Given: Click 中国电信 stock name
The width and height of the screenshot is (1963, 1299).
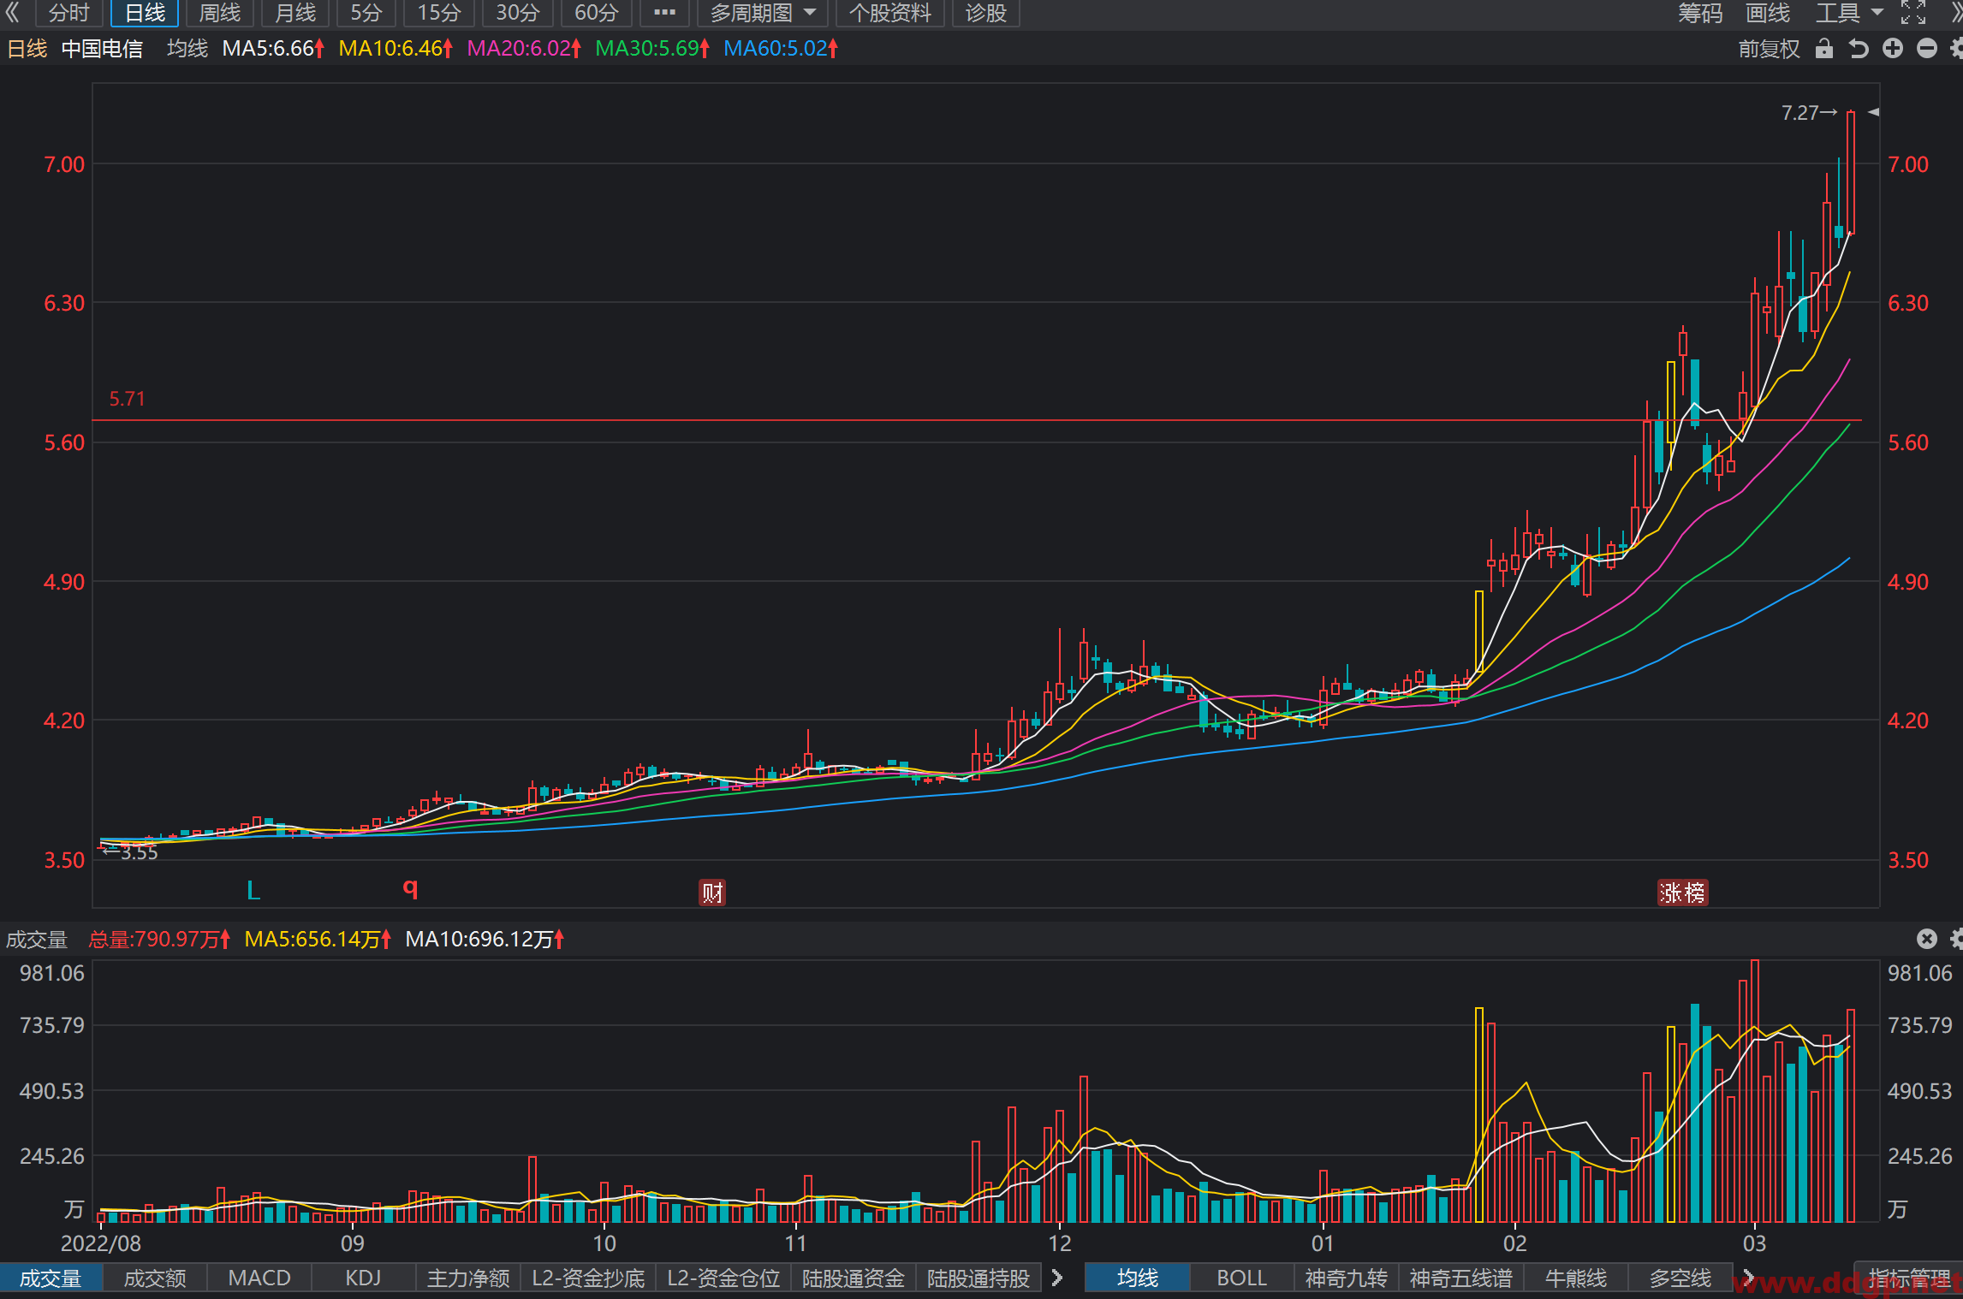Looking at the screenshot, I should (102, 49).
